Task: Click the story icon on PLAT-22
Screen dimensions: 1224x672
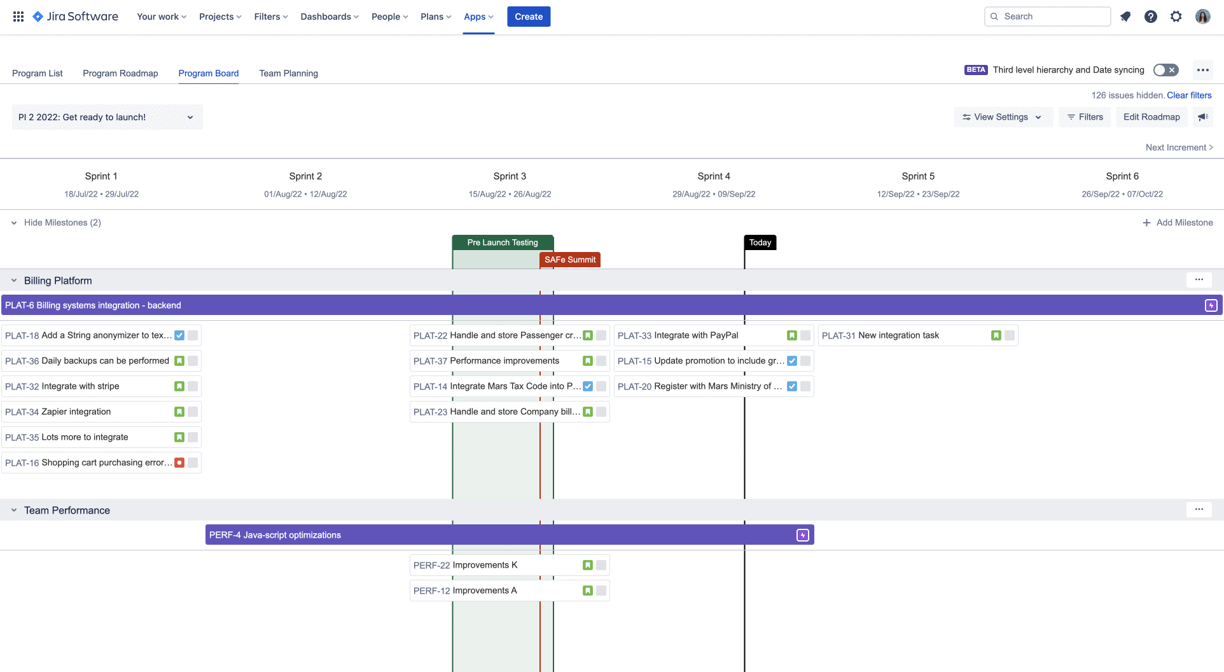Action: click(x=588, y=335)
